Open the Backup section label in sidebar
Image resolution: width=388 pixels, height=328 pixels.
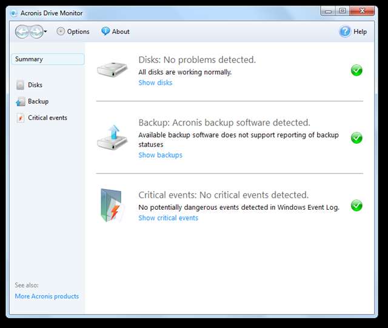pyautogui.click(x=38, y=101)
